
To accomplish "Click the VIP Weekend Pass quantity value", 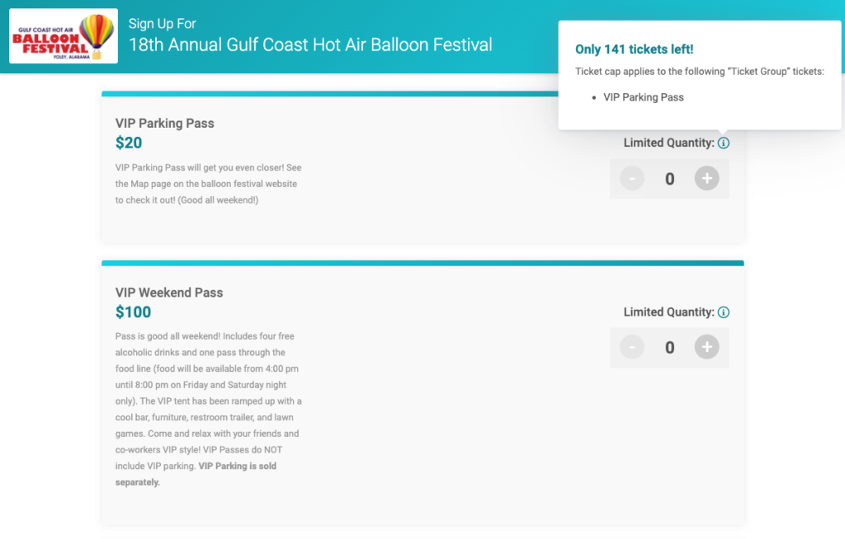I will pos(669,348).
